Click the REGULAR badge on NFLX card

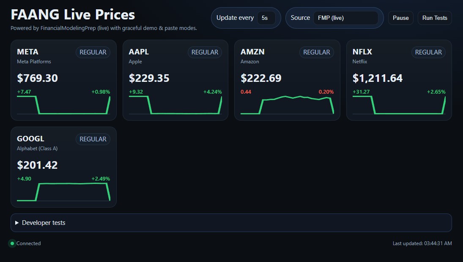pos(428,52)
